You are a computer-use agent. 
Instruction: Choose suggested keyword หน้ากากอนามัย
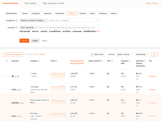point(25,31)
